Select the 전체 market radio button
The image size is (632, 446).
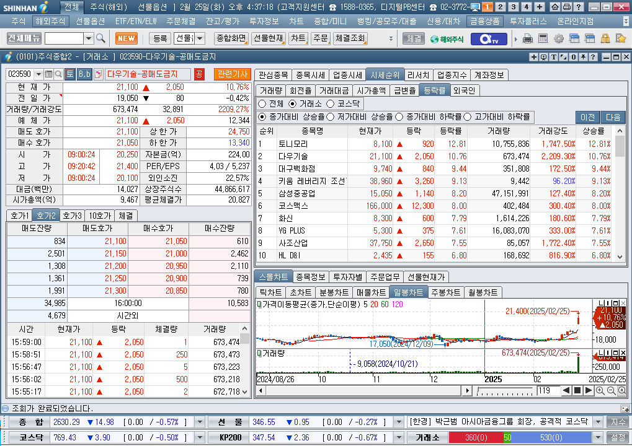tap(262, 104)
